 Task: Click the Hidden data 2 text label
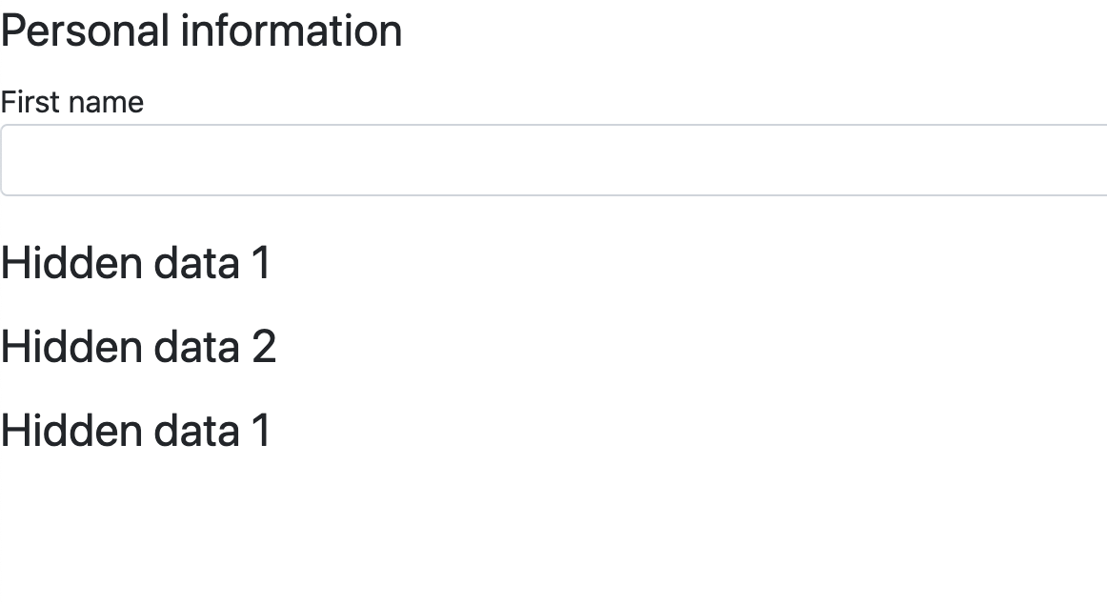tap(138, 346)
